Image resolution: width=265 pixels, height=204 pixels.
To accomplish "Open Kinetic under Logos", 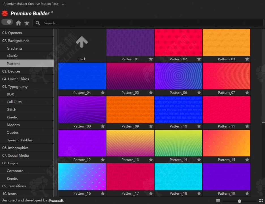I will tap(27, 178).
